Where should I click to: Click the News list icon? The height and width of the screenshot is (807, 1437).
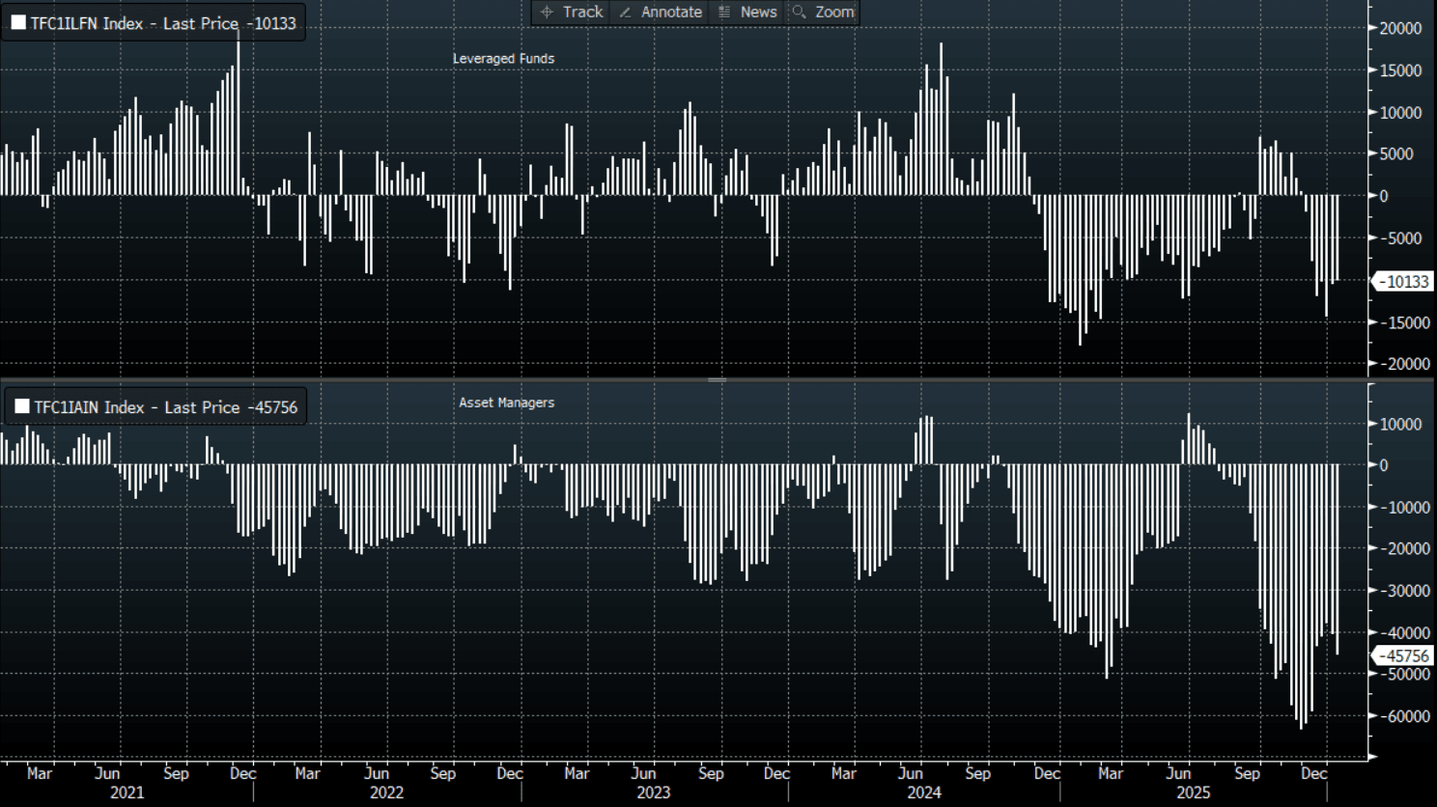[724, 13]
